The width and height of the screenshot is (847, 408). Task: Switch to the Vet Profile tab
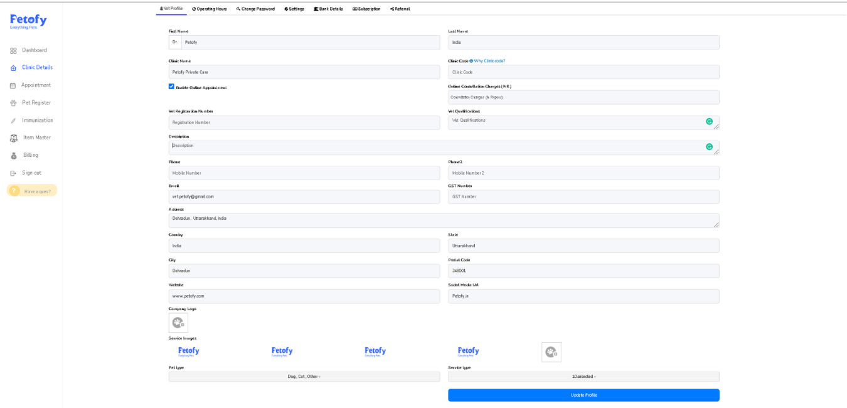[x=171, y=9]
